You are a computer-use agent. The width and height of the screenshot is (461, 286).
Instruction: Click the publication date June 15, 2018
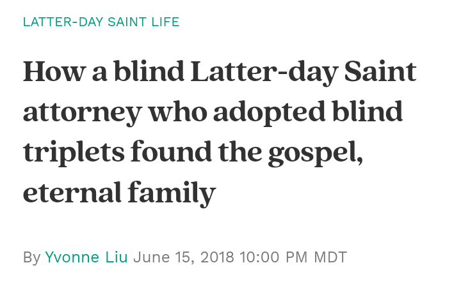[x=184, y=257]
